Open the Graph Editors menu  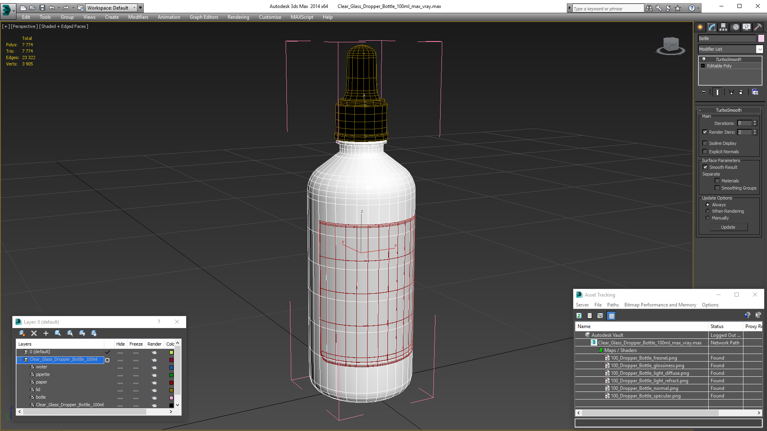pyautogui.click(x=204, y=17)
